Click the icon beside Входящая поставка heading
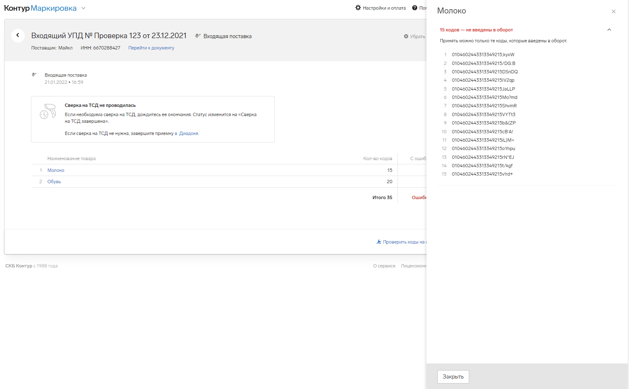629x389 pixels. coord(198,36)
